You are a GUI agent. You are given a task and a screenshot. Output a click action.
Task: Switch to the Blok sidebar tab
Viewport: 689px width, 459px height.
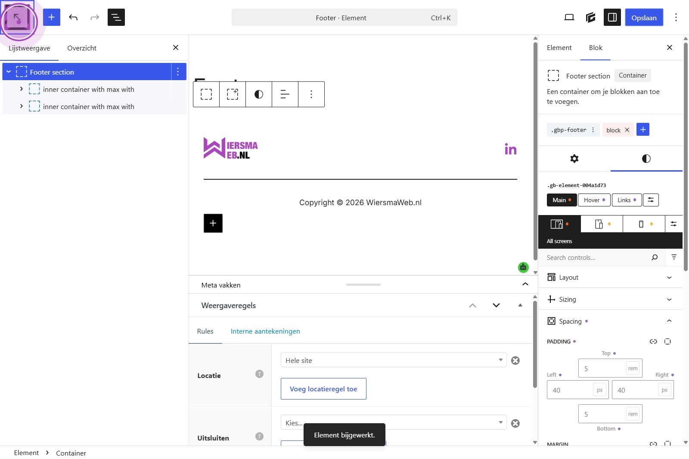[596, 47]
